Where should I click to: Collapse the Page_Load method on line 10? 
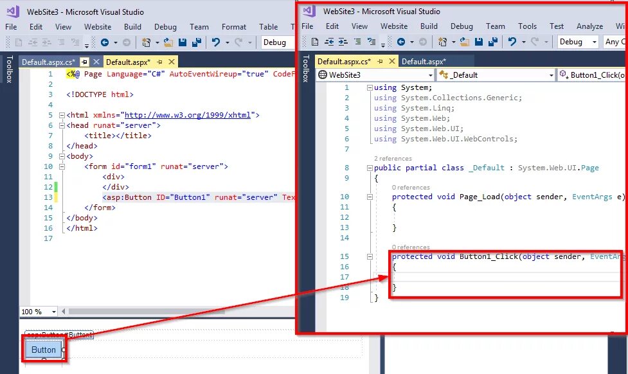click(370, 197)
